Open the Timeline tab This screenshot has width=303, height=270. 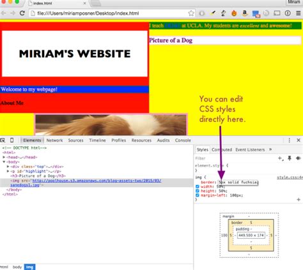coord(97,140)
